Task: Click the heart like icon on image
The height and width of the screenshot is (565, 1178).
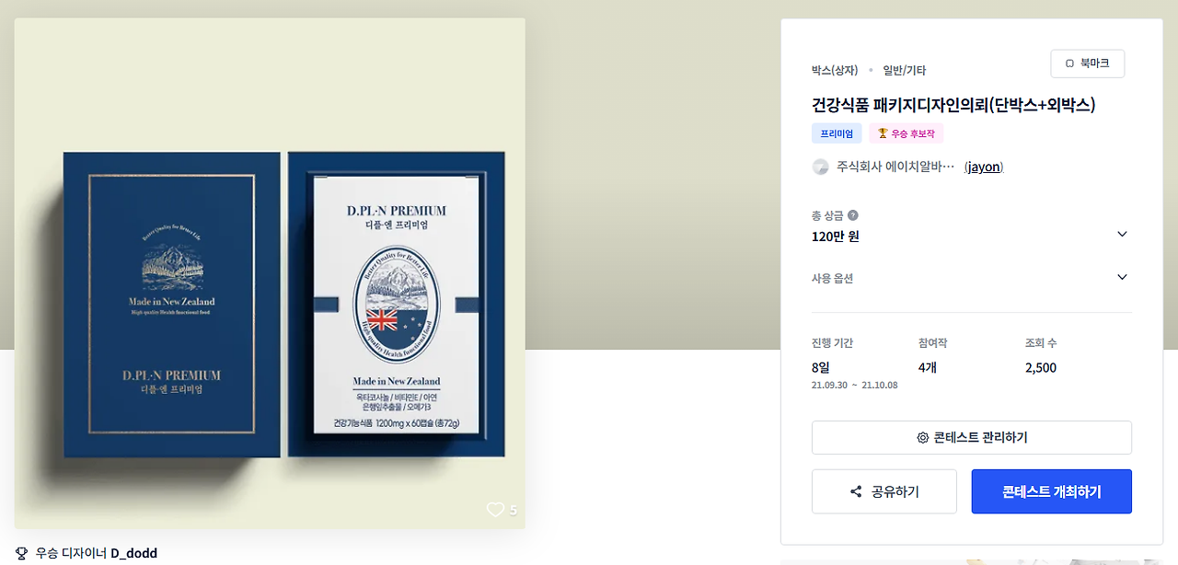Action: (x=495, y=510)
